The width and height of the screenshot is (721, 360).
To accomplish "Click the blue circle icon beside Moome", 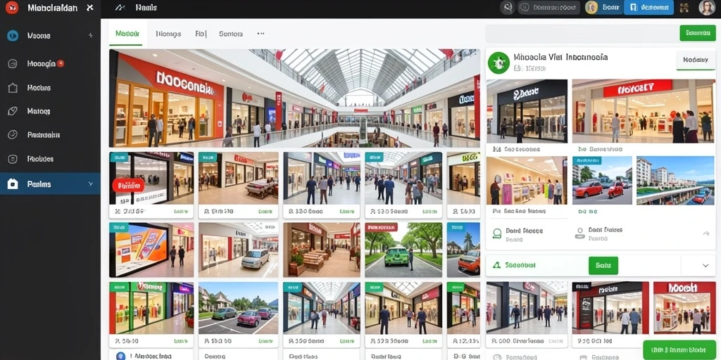I will (13, 35).
